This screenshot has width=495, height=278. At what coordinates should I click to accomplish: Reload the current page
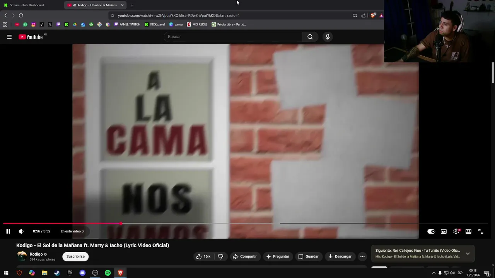tap(21, 15)
